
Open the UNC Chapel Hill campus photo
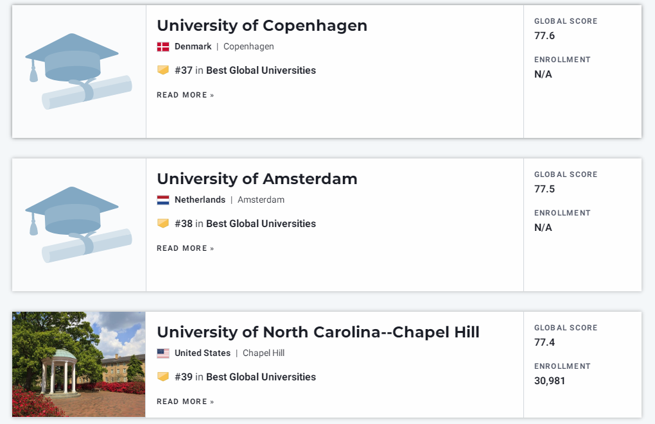[x=78, y=364]
